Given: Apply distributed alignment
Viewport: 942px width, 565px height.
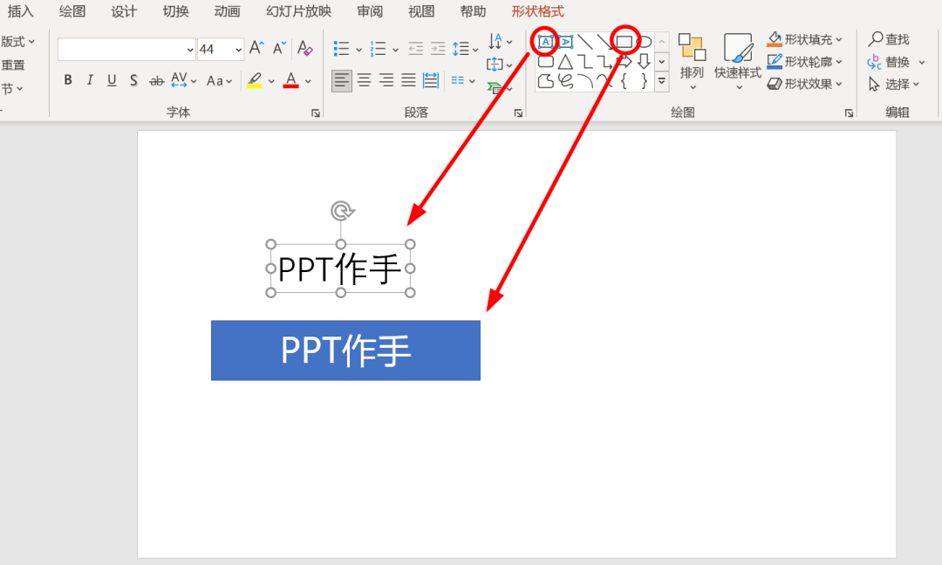Looking at the screenshot, I should 431,80.
